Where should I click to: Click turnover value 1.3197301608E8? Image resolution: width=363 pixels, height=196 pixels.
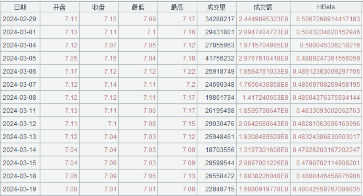tap(263, 150)
